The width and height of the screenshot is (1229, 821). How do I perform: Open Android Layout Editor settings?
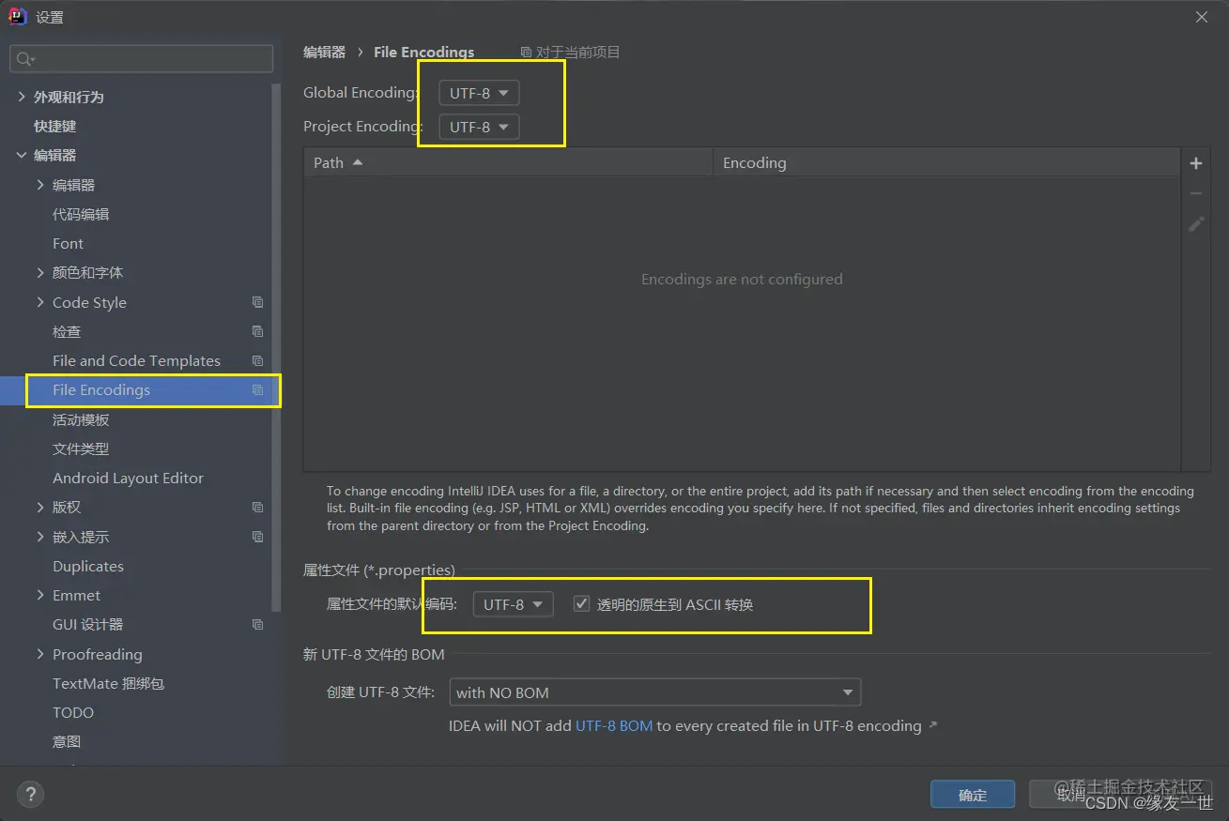pyautogui.click(x=128, y=478)
